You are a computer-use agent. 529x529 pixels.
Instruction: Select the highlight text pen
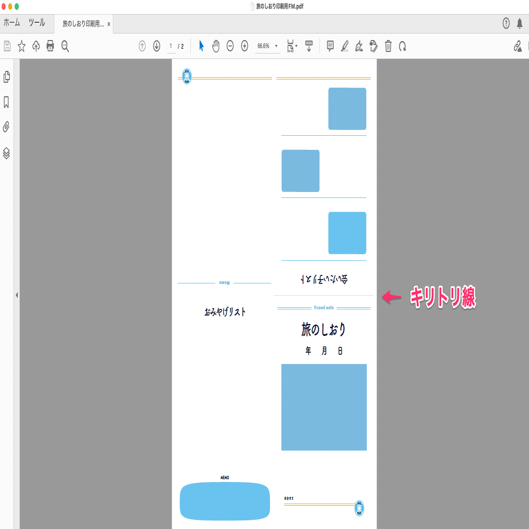(345, 46)
